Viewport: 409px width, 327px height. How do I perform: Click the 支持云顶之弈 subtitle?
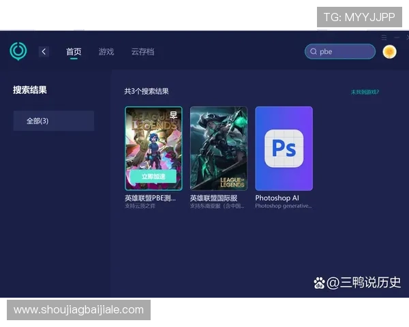click(140, 206)
